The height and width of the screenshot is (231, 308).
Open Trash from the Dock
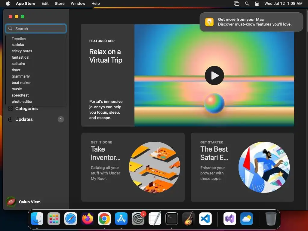[x=271, y=219]
